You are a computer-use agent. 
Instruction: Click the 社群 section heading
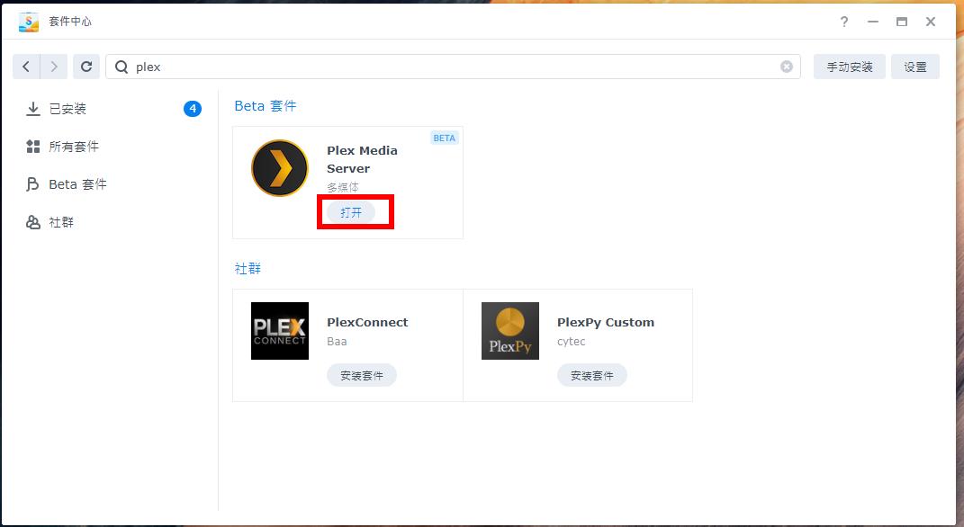pyautogui.click(x=248, y=268)
